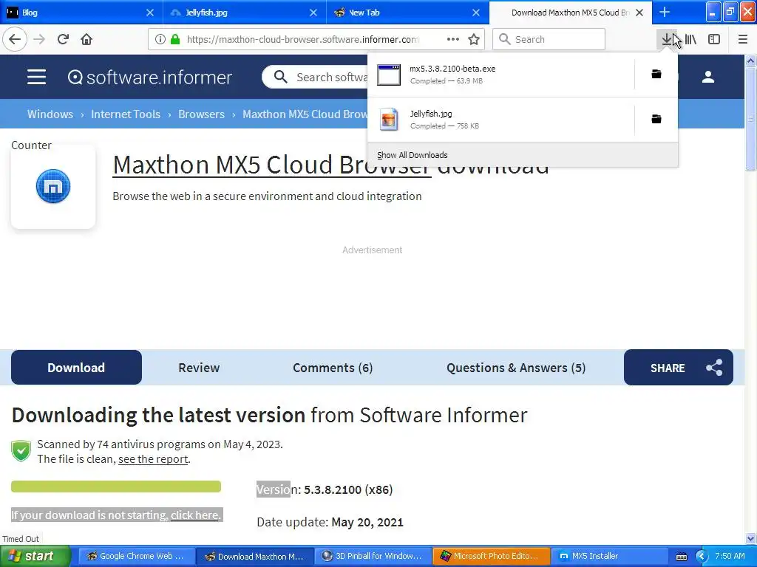Switch to 3D Pinball for Windows taskbar item
Image resolution: width=757 pixels, height=567 pixels.
click(373, 556)
